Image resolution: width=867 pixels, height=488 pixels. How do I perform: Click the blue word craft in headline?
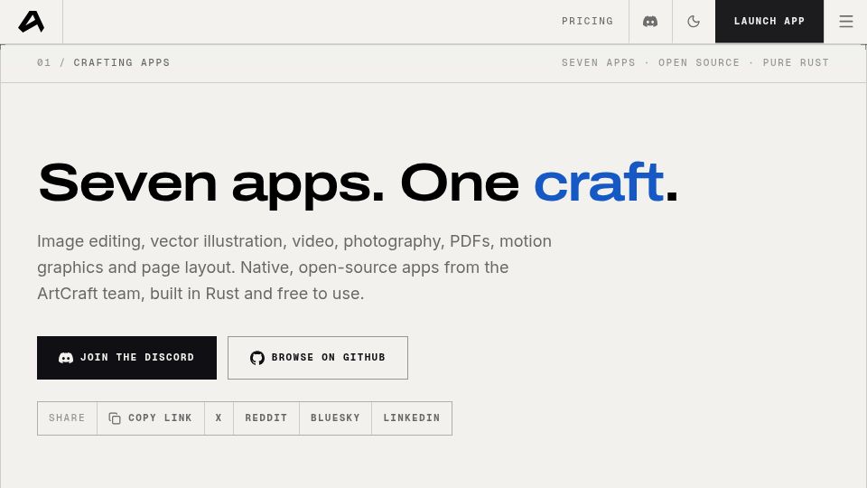(x=599, y=183)
